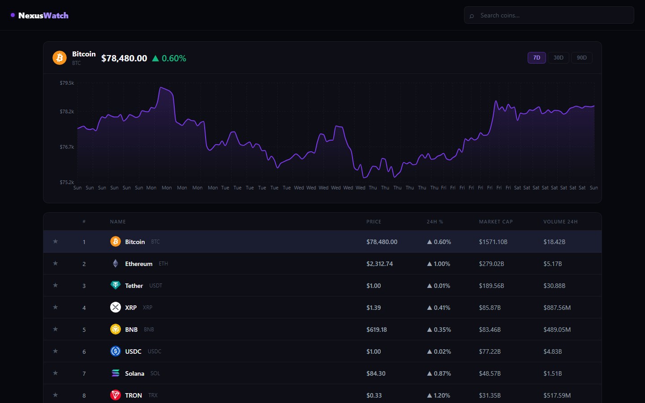Switch chart to 90D range
Viewport: 645px width, 403px height.
tap(582, 58)
